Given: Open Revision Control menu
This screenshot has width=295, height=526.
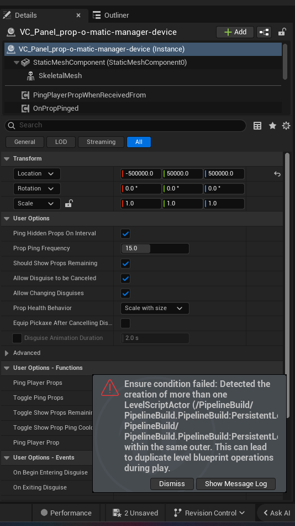Looking at the screenshot, I should coord(209,513).
